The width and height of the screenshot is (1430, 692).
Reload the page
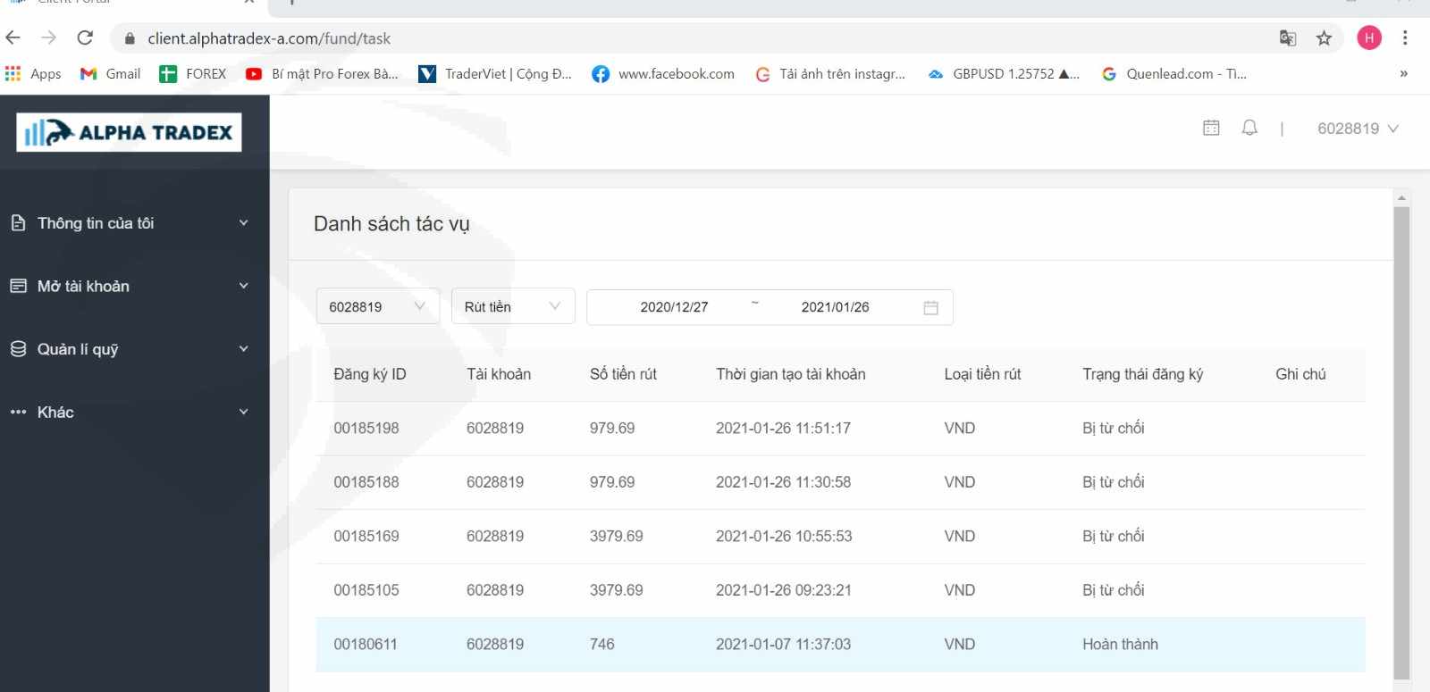click(x=85, y=38)
